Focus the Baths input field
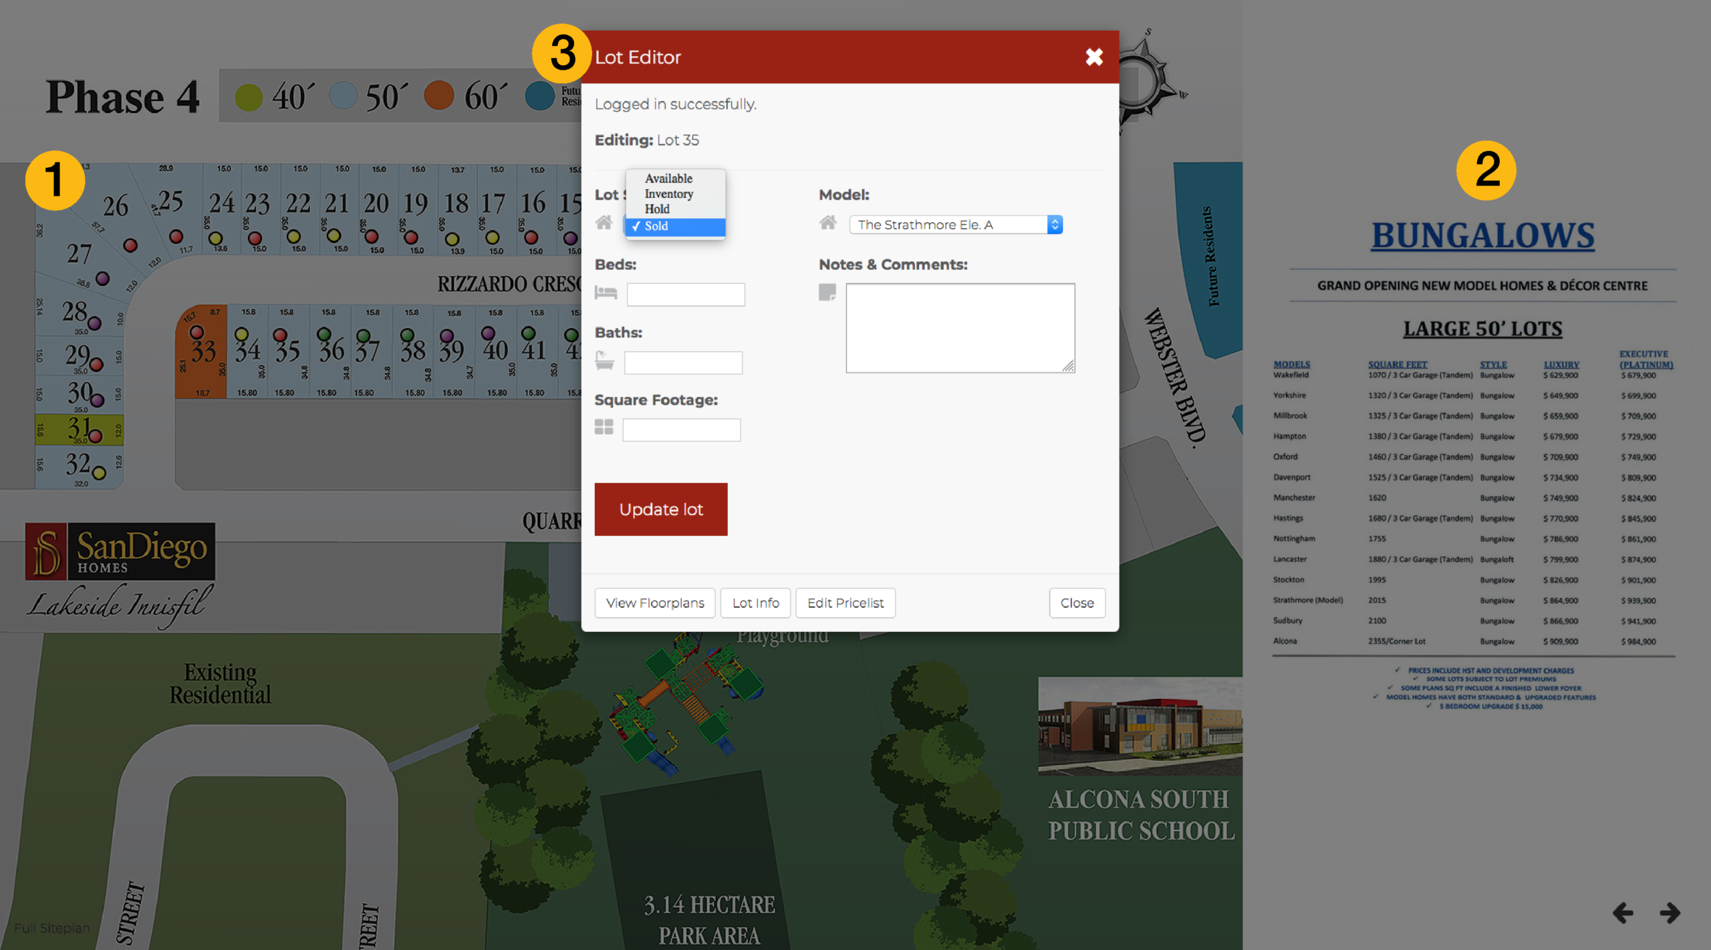The image size is (1711, 950). tap(683, 363)
